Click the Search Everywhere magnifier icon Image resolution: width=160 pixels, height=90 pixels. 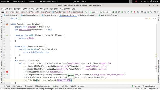pyautogui.click(x=155, y=12)
